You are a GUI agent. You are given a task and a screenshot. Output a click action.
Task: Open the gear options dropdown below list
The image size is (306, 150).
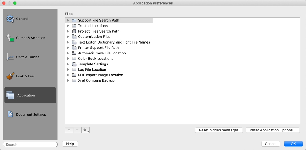[86, 130]
